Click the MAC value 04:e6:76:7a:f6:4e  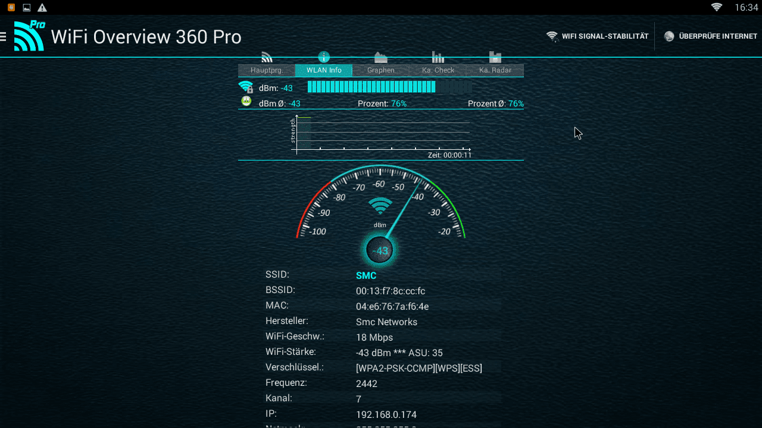click(x=392, y=307)
